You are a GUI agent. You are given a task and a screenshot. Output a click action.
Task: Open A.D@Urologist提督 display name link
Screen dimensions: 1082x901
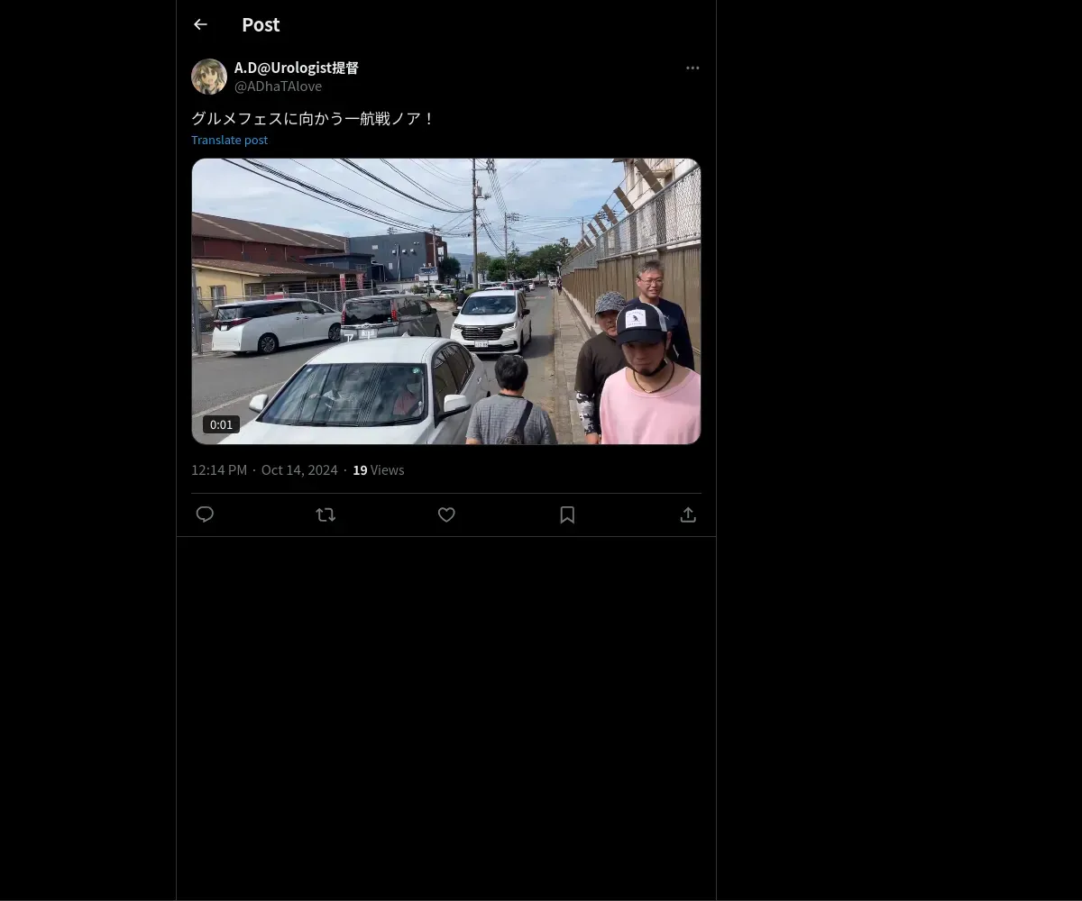(x=297, y=68)
